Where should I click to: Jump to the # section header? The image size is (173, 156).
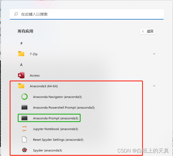point(21,43)
